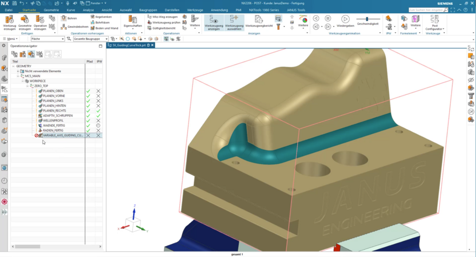Toggle Werkzeugweg auswählen
Viewport: 476px width, 257px height.
[234, 23]
